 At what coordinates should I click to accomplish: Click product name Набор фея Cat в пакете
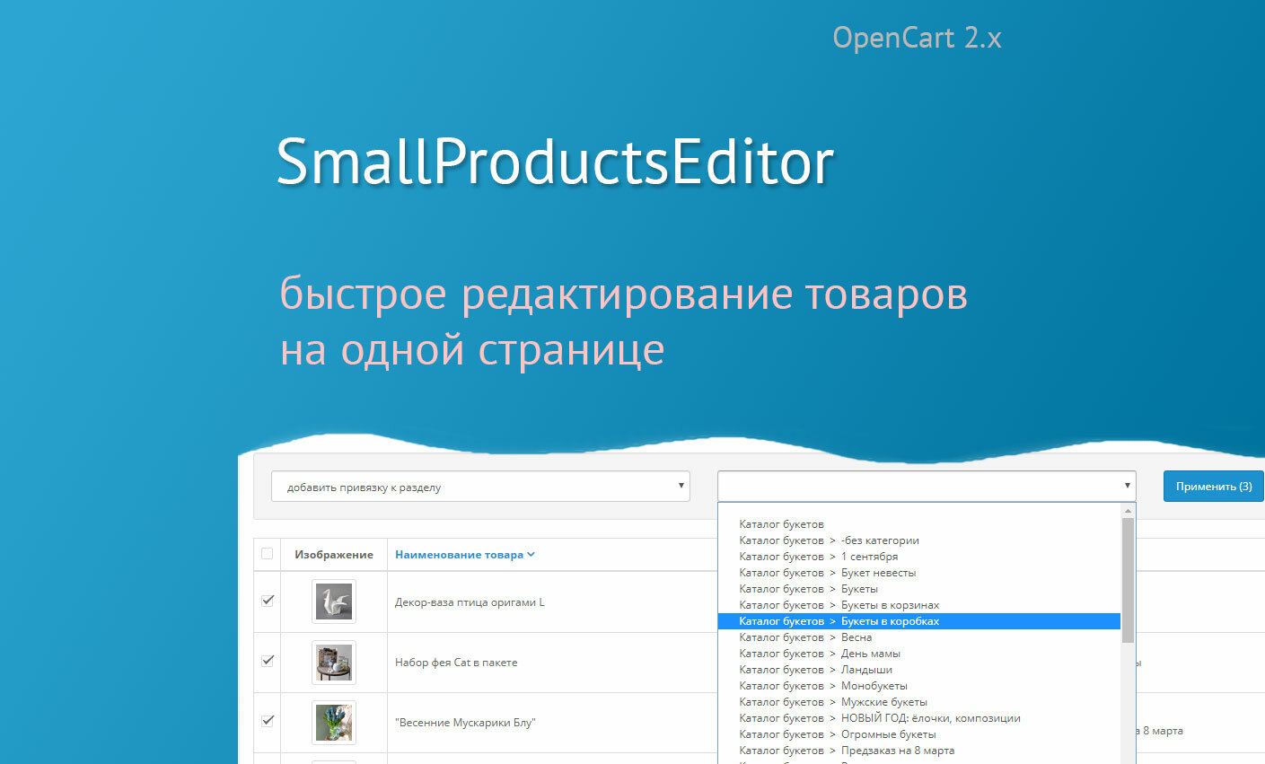click(456, 663)
